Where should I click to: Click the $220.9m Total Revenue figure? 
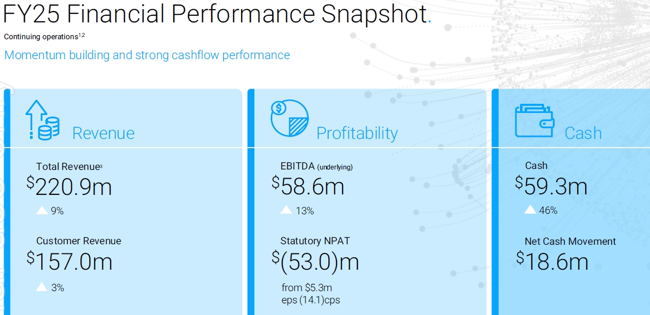pos(69,186)
